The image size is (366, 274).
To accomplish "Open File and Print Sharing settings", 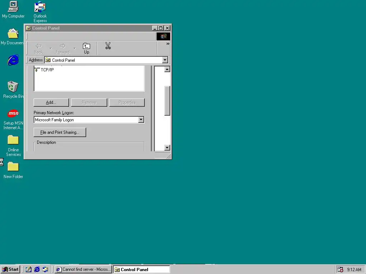I will [60, 132].
